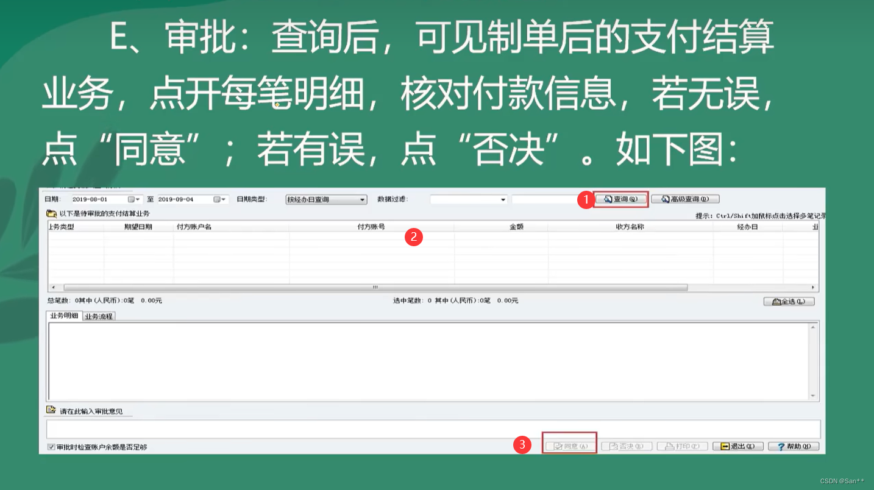Sort by 金额 column header

501,227
